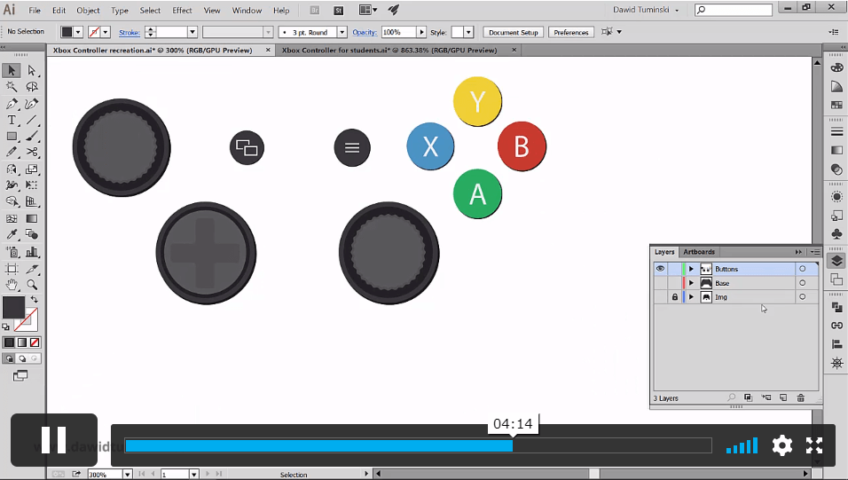Expand the Img layer triangle

691,296
